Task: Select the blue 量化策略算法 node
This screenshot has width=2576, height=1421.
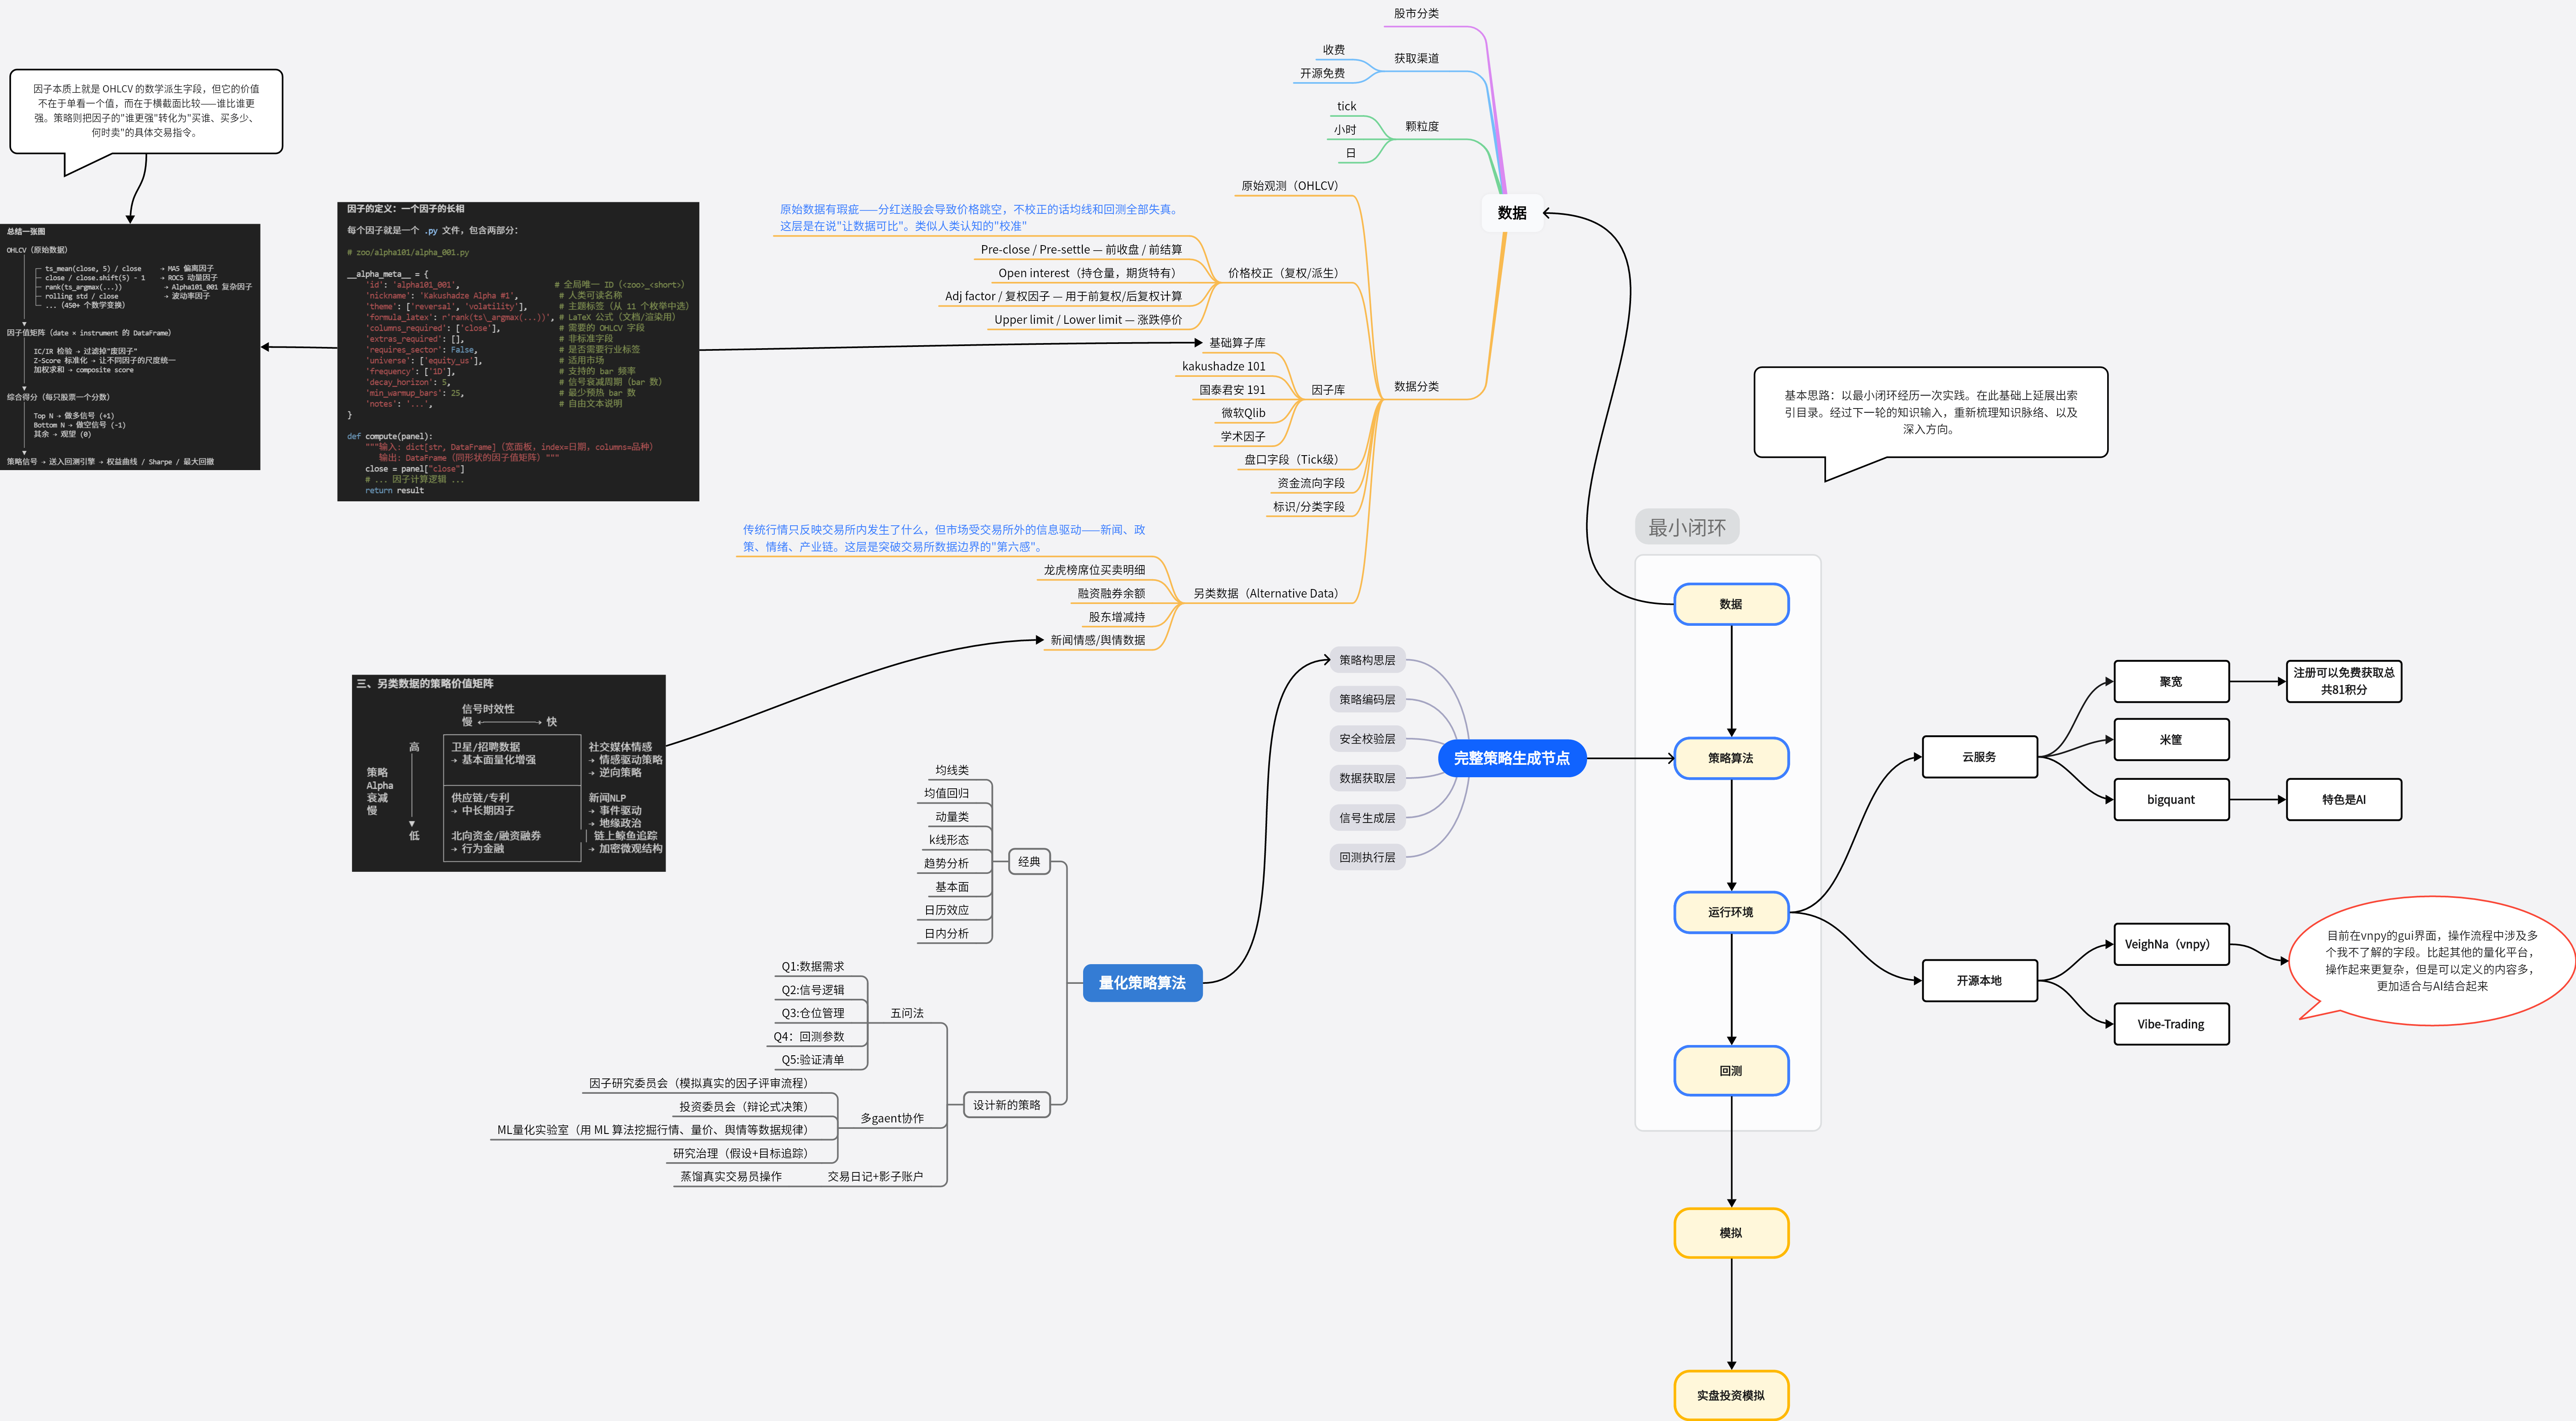Action: [x=1142, y=983]
